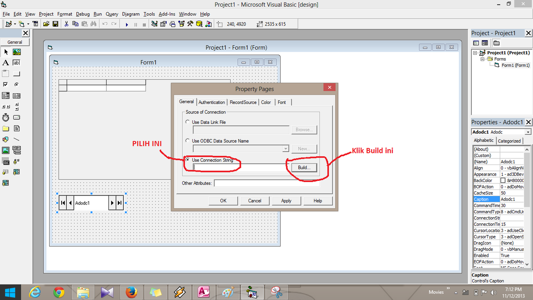Open the Add Project dropdown arrow
The width and height of the screenshot is (533, 300).
[x=15, y=24]
